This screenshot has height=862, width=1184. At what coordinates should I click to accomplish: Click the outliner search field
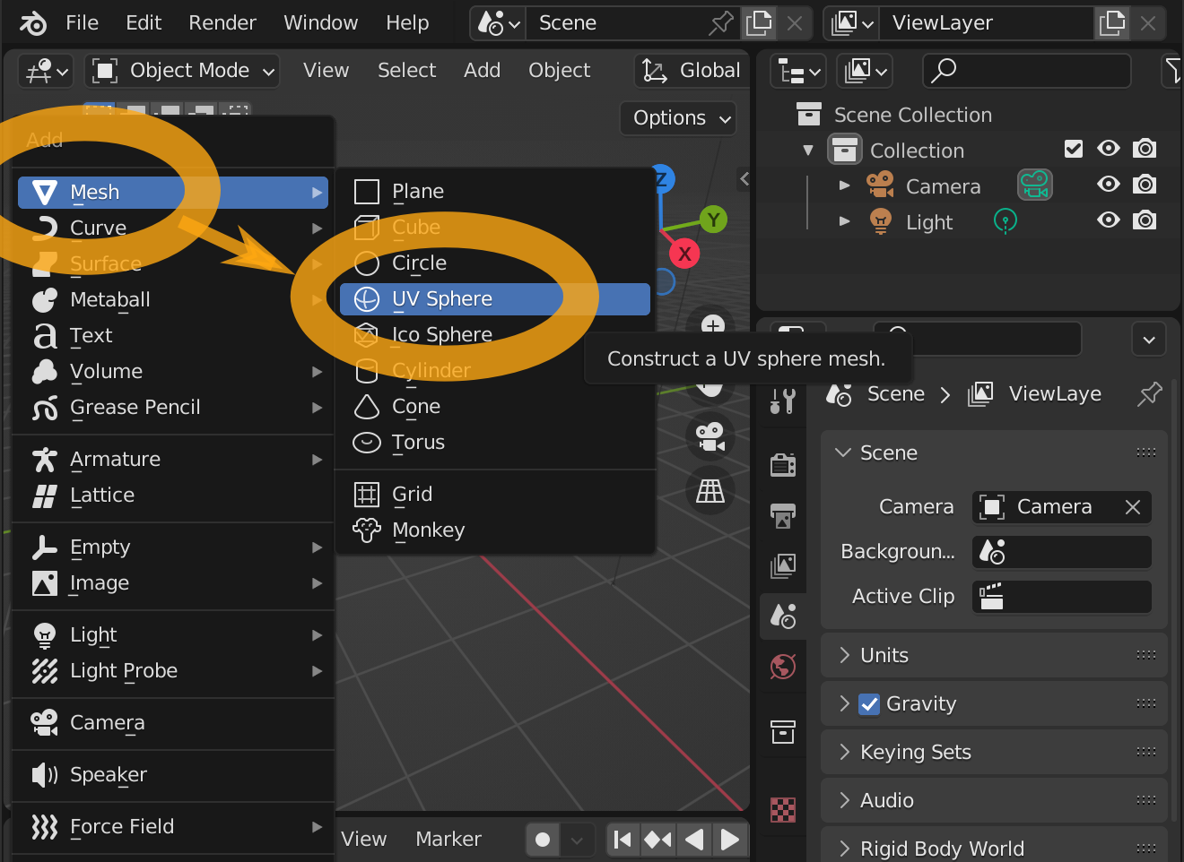coord(1027,71)
